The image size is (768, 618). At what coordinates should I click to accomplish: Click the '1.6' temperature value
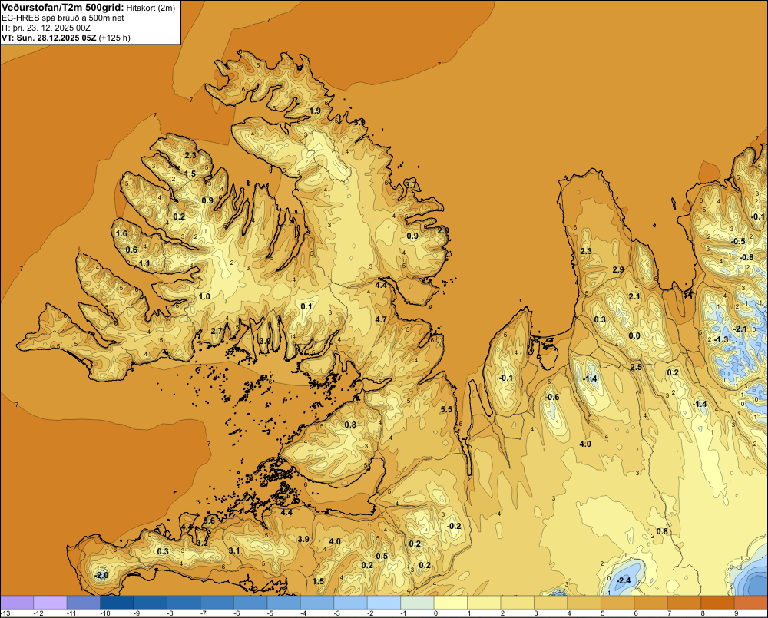tap(121, 233)
